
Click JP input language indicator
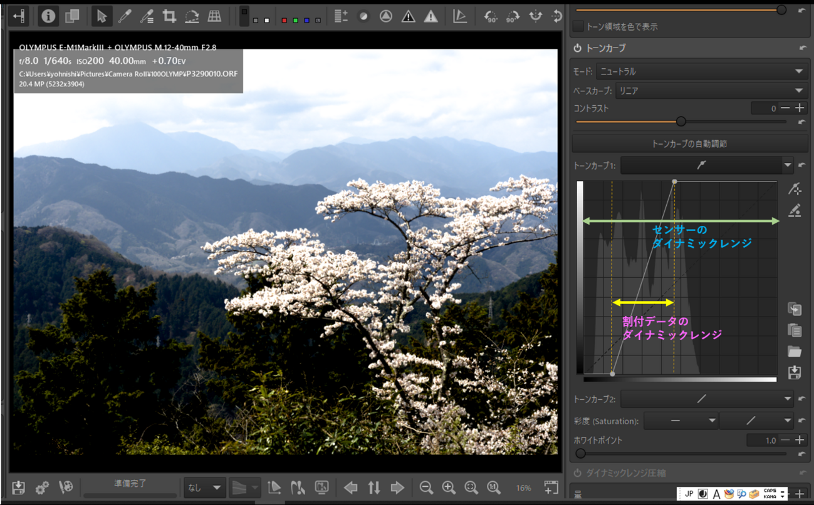pyautogui.click(x=689, y=494)
